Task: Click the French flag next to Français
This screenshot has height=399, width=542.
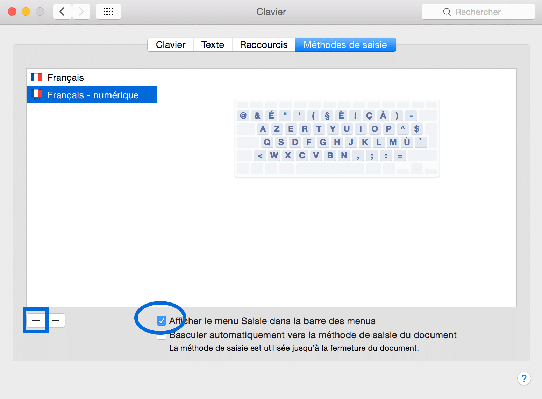Action: (36, 77)
